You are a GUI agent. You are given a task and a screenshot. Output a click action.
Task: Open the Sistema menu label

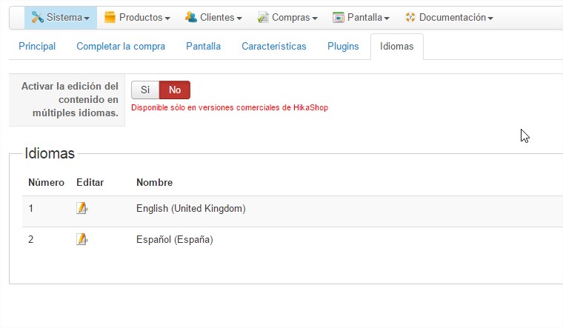pos(64,17)
